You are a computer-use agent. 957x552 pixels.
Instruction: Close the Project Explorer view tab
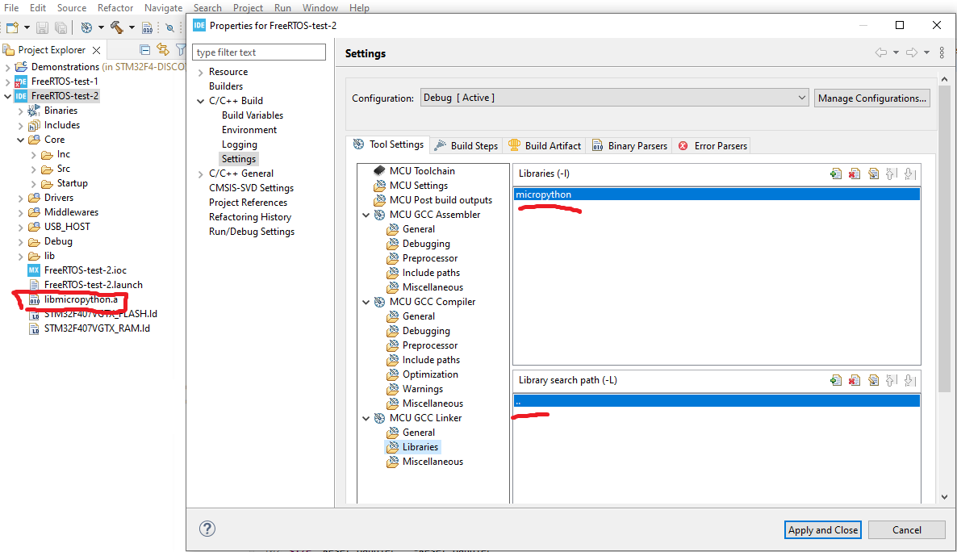tap(97, 50)
